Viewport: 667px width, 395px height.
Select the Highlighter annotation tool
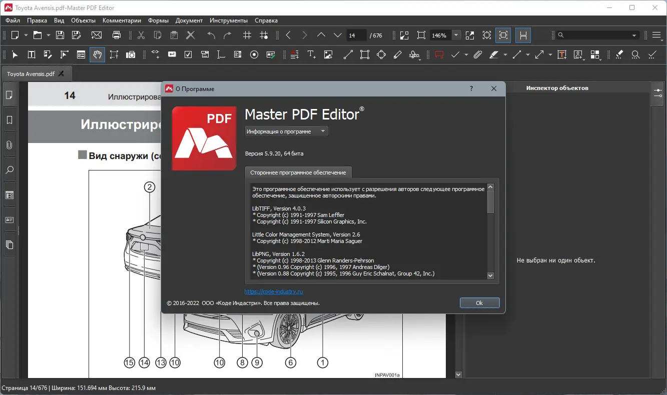(x=495, y=54)
